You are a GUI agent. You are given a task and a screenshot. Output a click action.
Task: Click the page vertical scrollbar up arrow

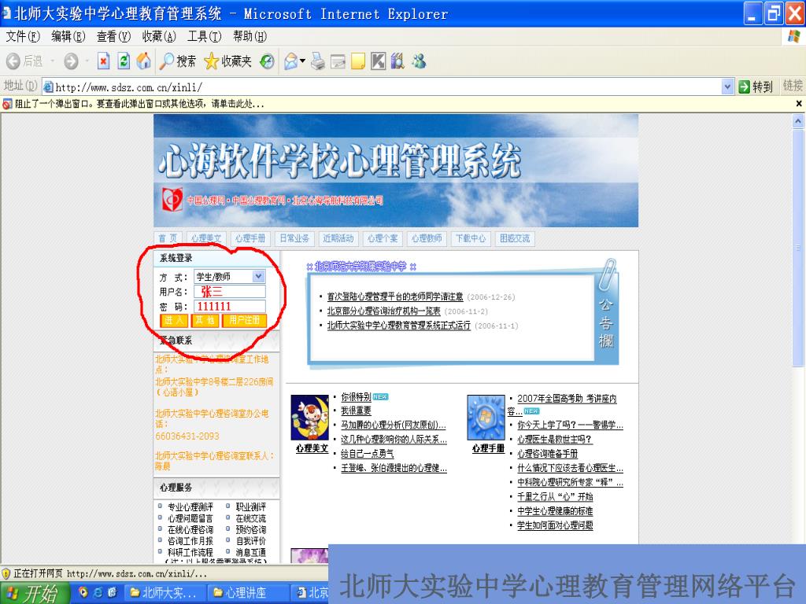click(798, 121)
